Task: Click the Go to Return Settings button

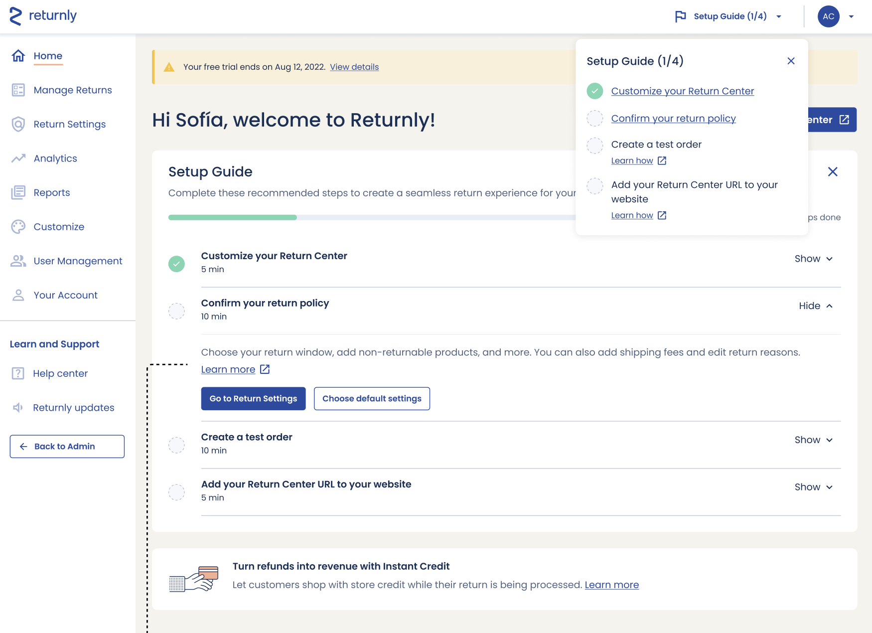Action: [x=253, y=399]
